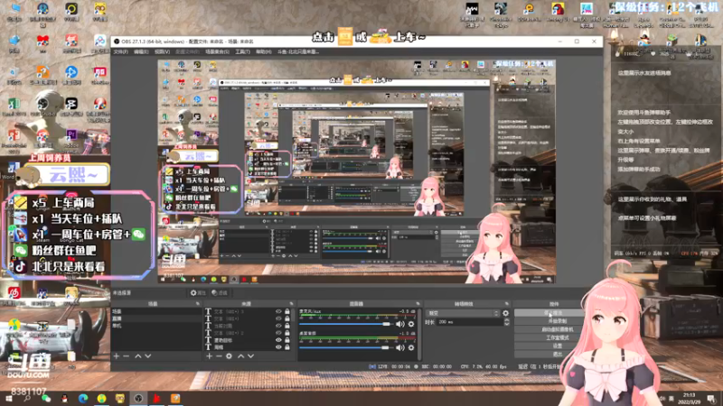Click the taskbar clock showing 21:13
This screenshot has width=723, height=406.
[x=690, y=398]
